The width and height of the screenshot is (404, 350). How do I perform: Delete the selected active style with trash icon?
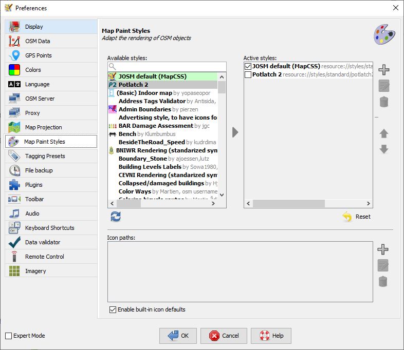click(x=383, y=102)
